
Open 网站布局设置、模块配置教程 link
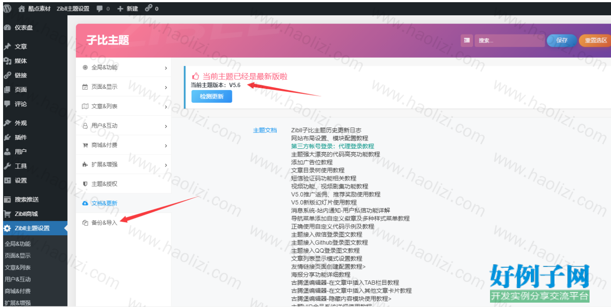[x=330, y=138]
